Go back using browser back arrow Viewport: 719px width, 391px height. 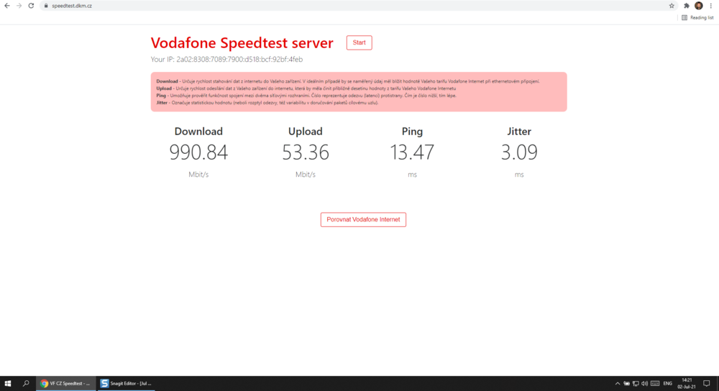(x=7, y=6)
